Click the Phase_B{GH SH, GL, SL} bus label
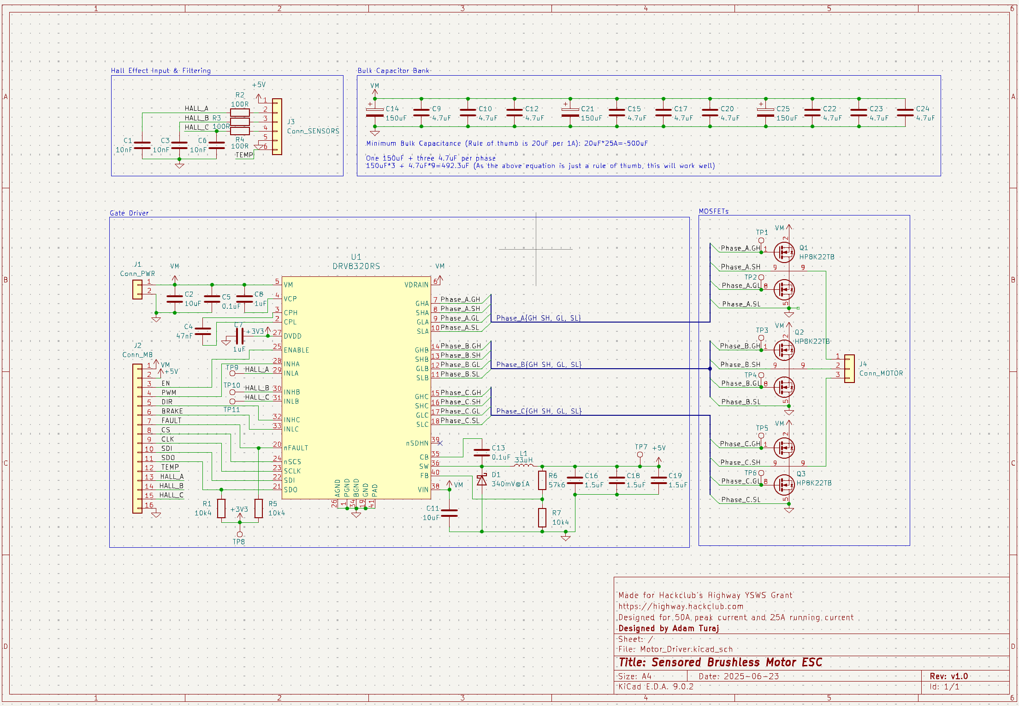1019x706 pixels. point(539,365)
